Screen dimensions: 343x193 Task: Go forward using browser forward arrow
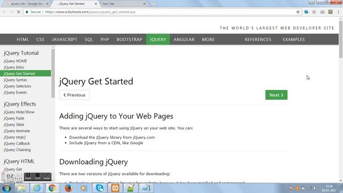[x=11, y=12]
